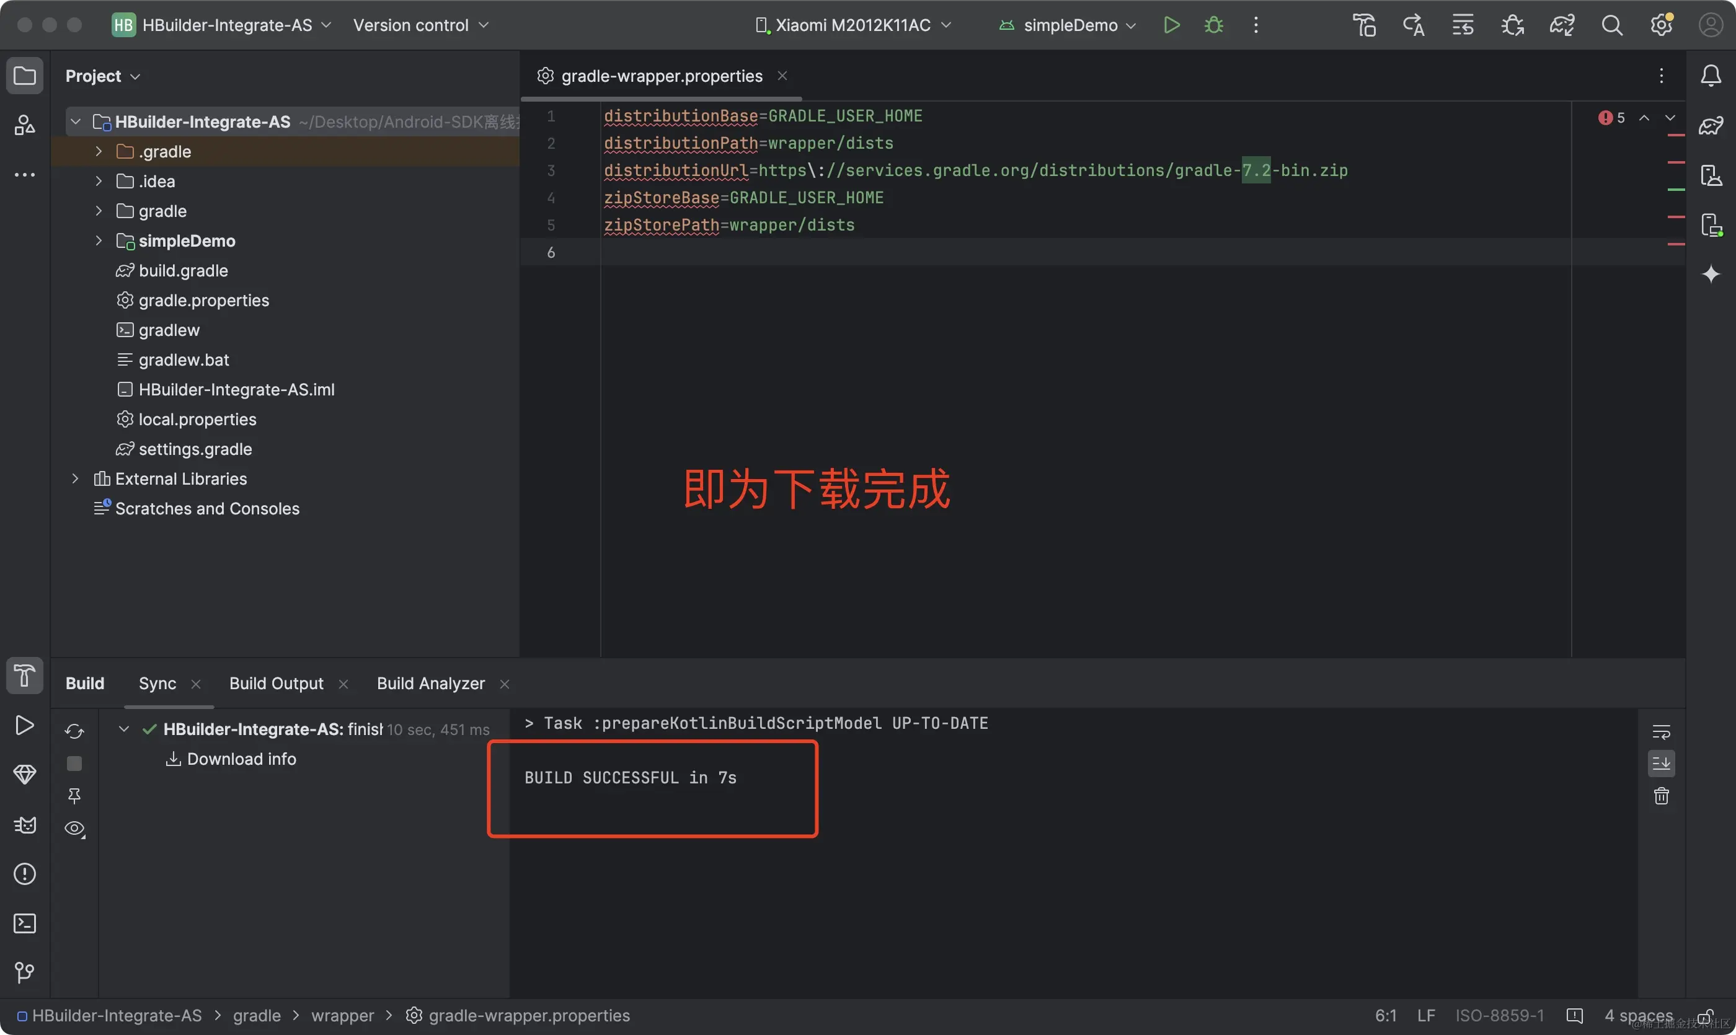Open the Xiaomi M2012K11AC device dropdown
Screen dimensions: 1736x1035
[x=853, y=25]
